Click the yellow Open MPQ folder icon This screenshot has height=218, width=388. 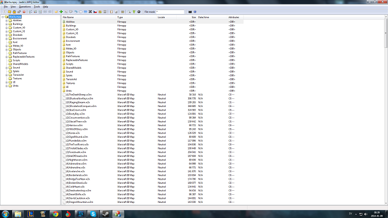tap(10, 12)
